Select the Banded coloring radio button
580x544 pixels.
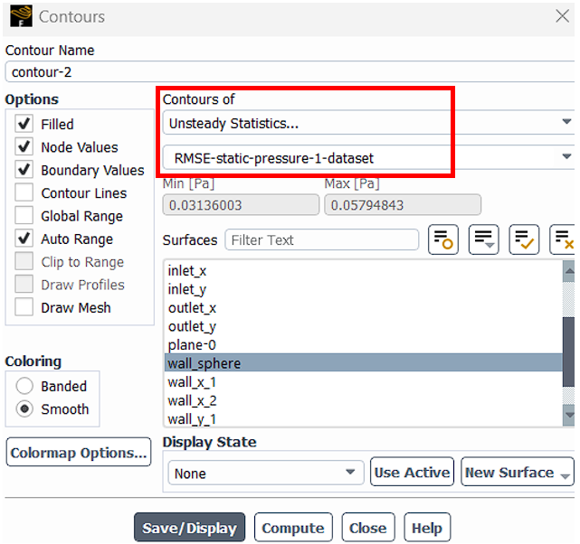pyautogui.click(x=24, y=386)
